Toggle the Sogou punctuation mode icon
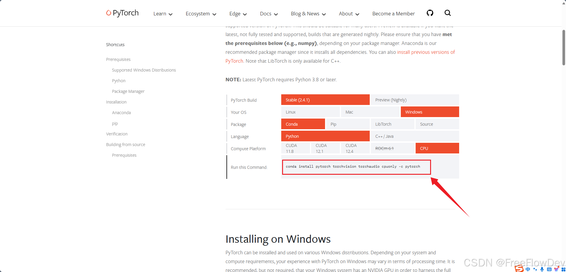Image resolution: width=566 pixels, height=272 pixels. point(535,269)
